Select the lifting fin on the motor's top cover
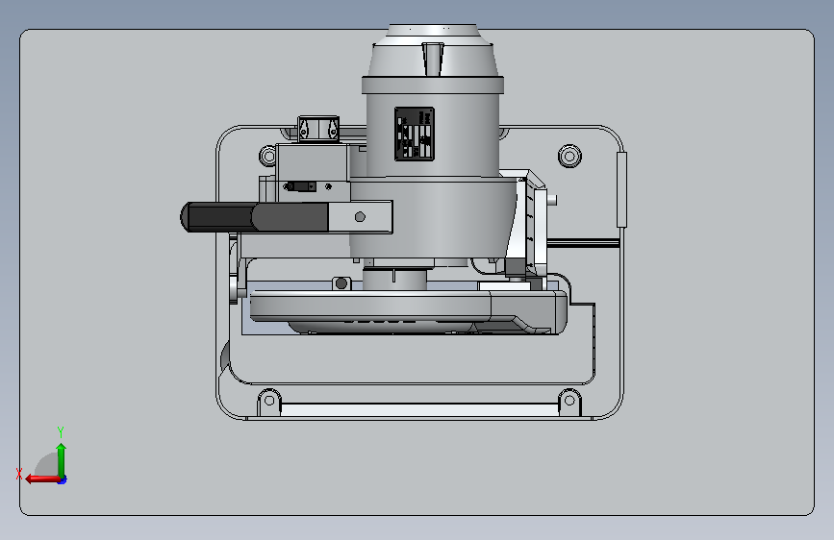The image size is (834, 540). click(433, 60)
